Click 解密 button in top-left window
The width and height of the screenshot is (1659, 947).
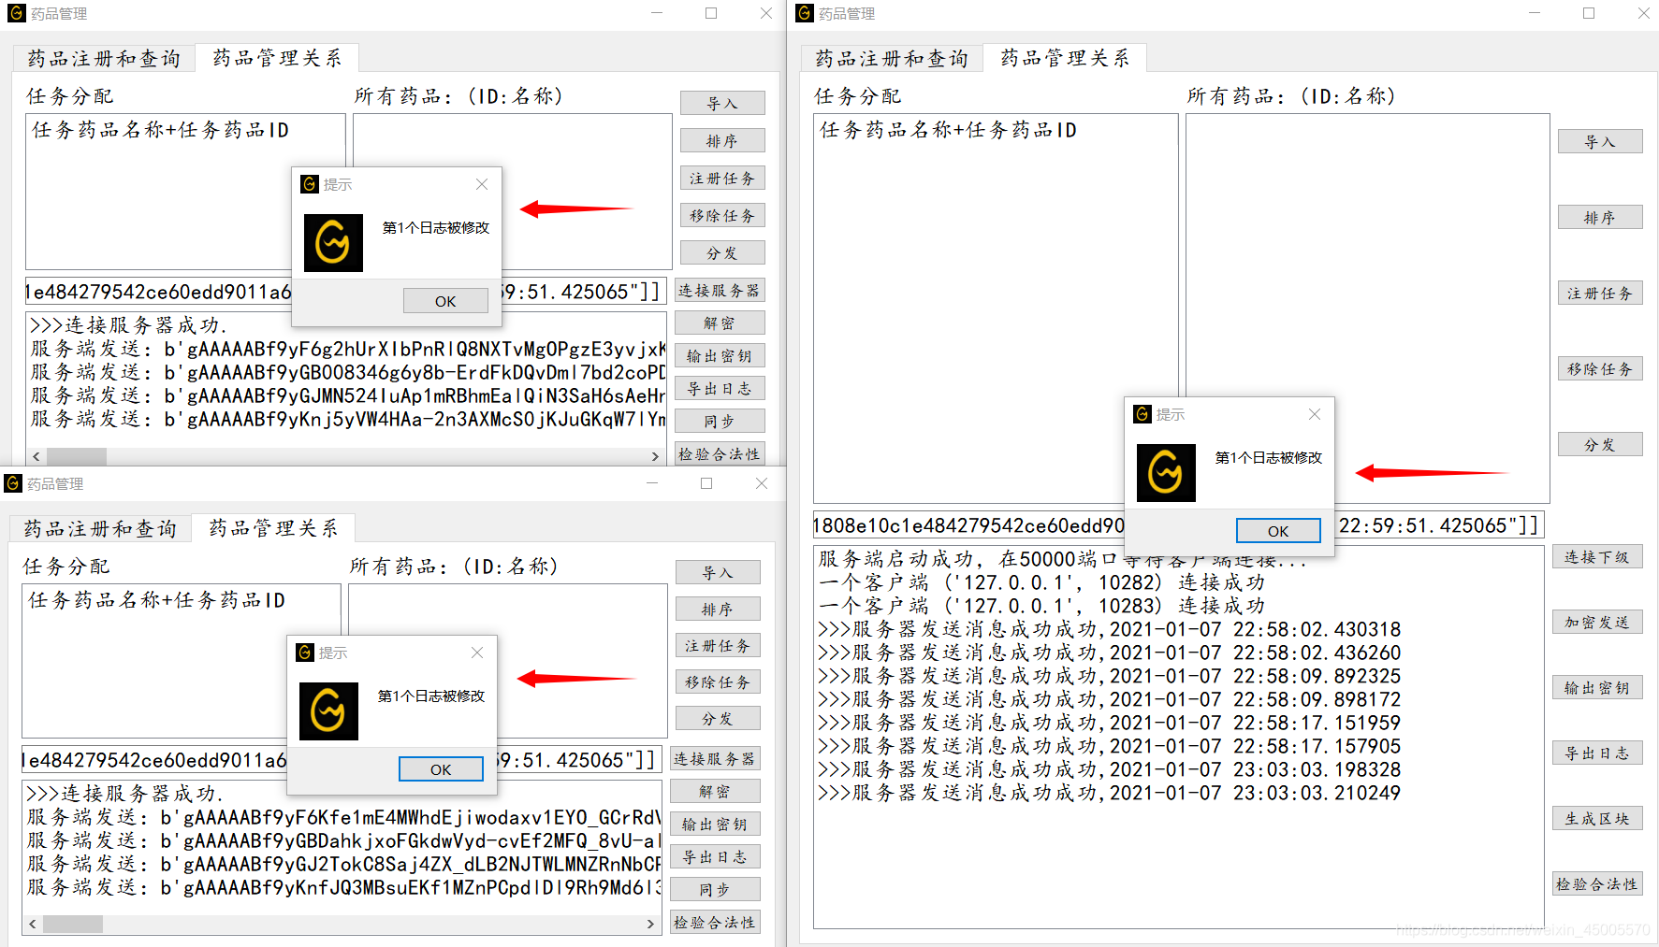coord(720,323)
